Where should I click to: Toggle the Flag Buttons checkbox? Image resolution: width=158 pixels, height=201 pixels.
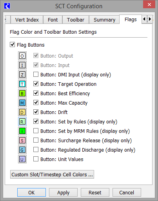[x=12, y=45]
